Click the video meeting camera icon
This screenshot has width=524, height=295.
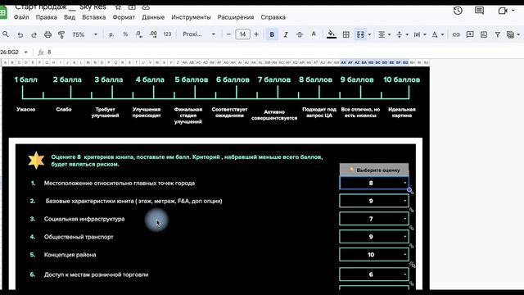[503, 11]
